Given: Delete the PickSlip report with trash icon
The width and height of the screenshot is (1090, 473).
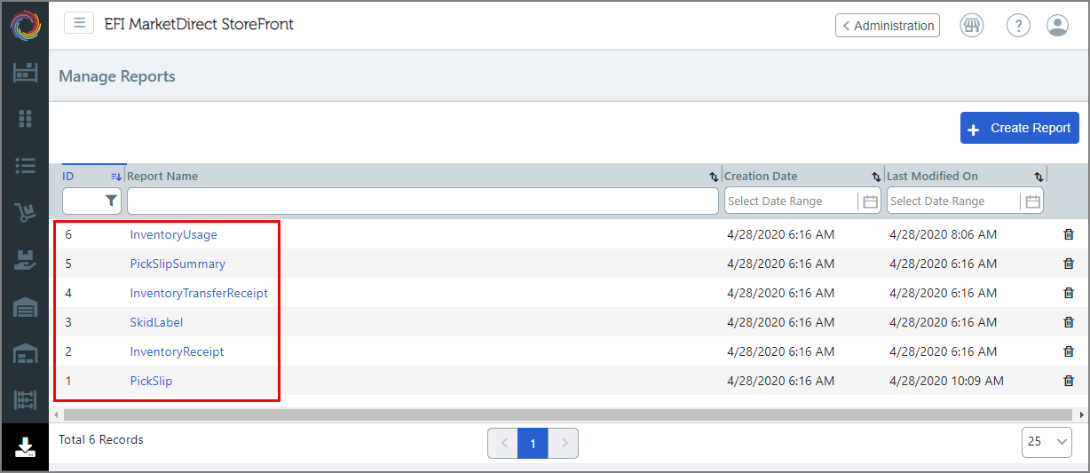Looking at the screenshot, I should point(1069,381).
